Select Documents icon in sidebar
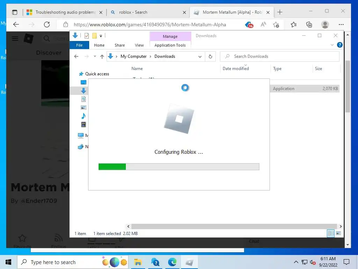 click(x=84, y=99)
